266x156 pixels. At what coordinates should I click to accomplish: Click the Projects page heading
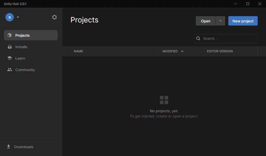[x=84, y=20]
